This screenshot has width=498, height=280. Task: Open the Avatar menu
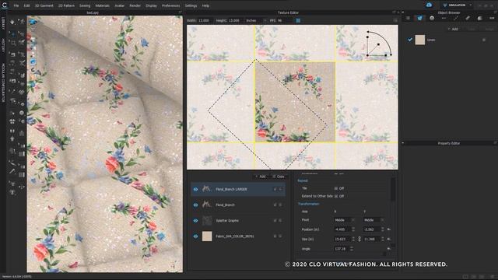[x=119, y=5]
